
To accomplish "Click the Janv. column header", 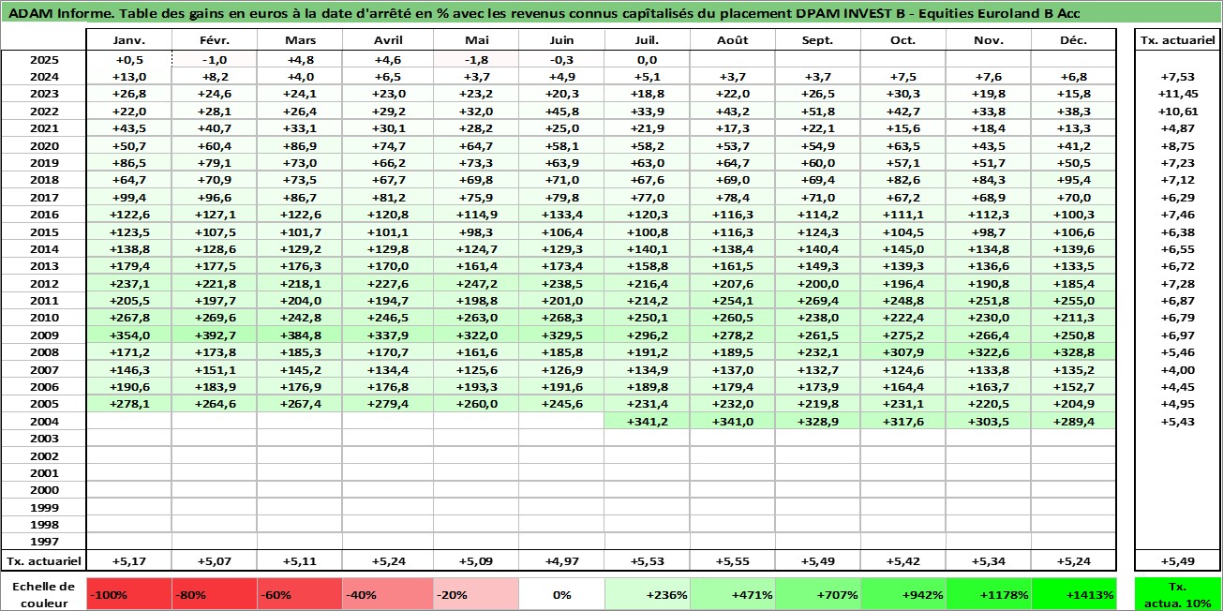I will [128, 40].
